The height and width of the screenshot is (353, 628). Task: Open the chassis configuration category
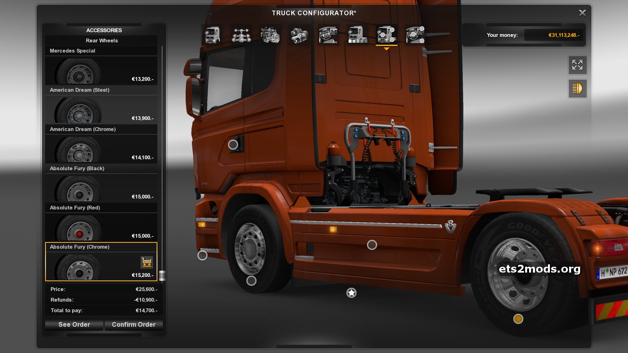pos(241,35)
